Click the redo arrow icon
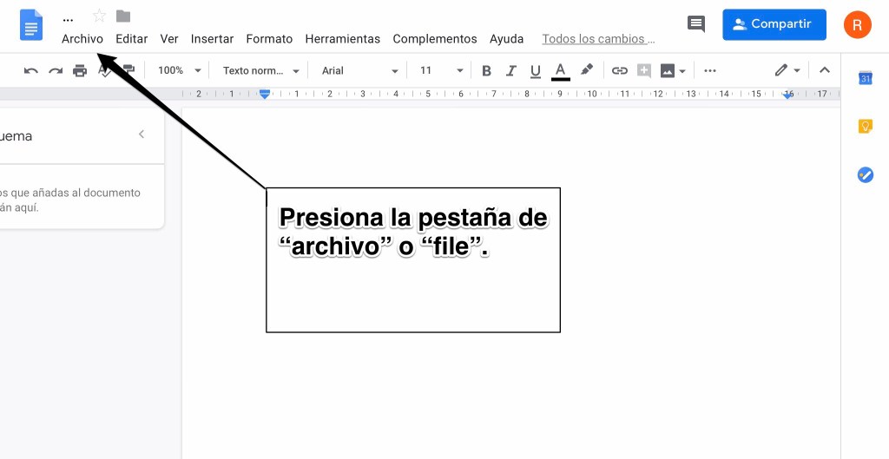 (x=56, y=70)
